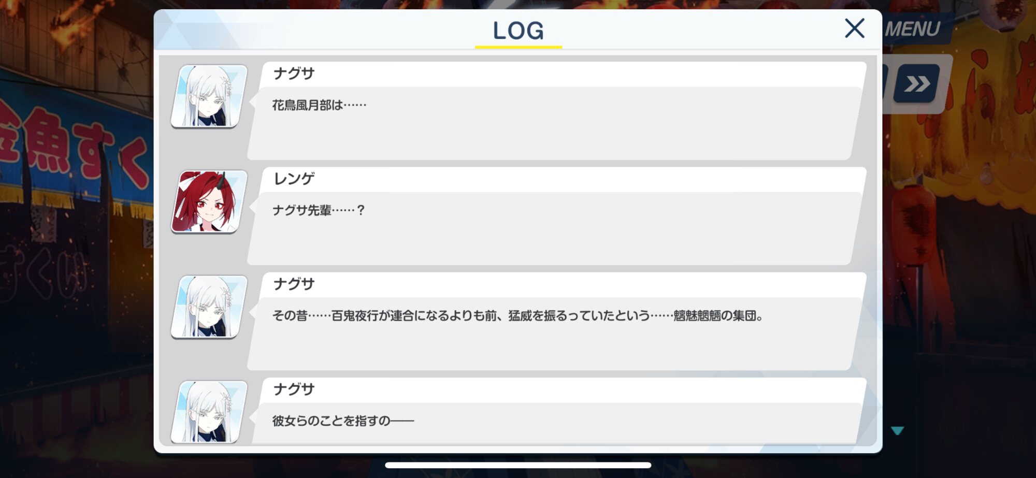Tap Renge's red-haired avatar
This screenshot has width=1036, height=478.
pos(209,201)
